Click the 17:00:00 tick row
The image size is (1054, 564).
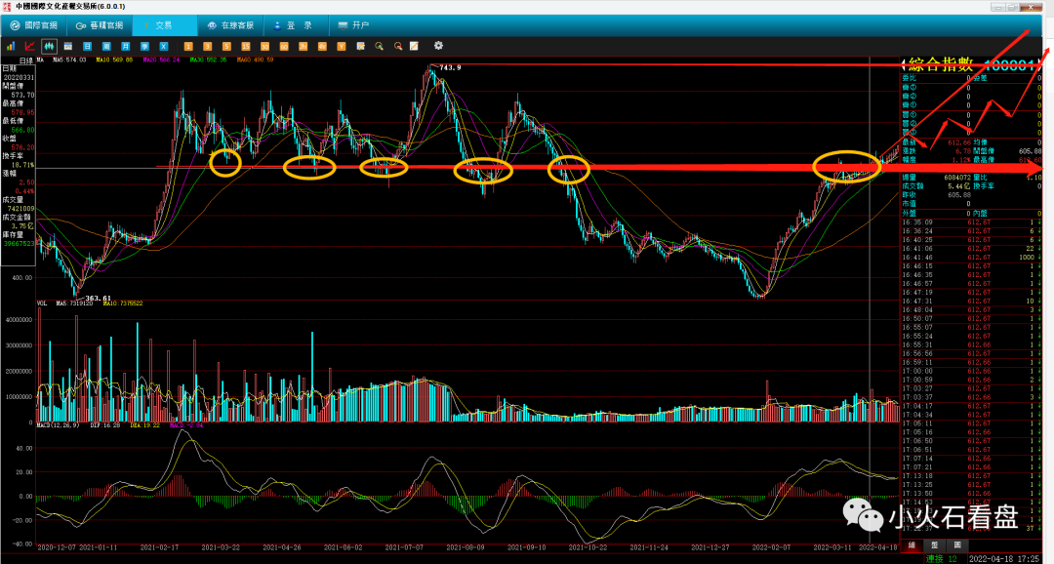click(x=971, y=371)
